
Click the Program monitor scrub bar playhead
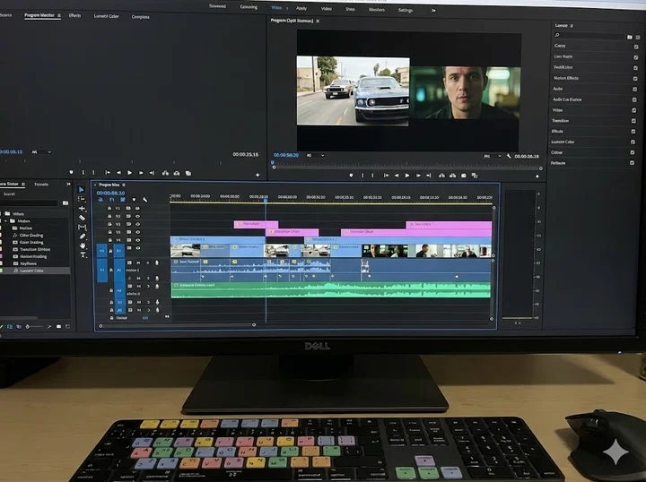point(273,163)
